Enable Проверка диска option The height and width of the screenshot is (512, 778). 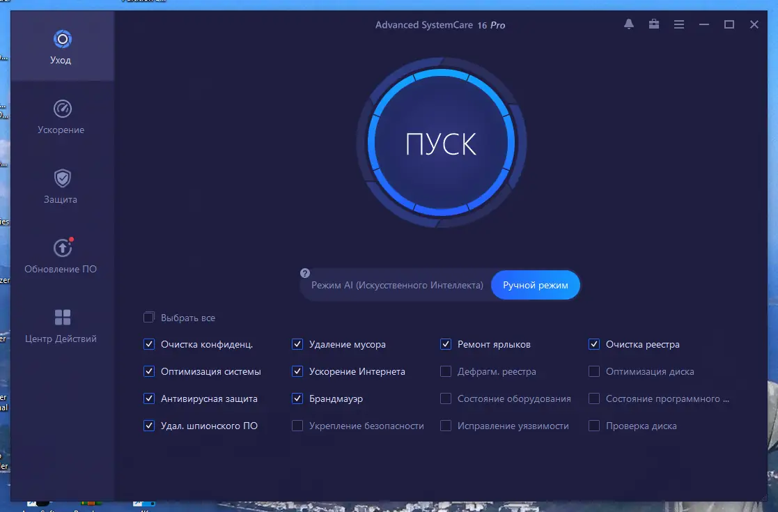click(594, 426)
